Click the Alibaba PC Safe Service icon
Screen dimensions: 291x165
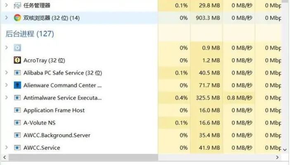pyautogui.click(x=17, y=73)
